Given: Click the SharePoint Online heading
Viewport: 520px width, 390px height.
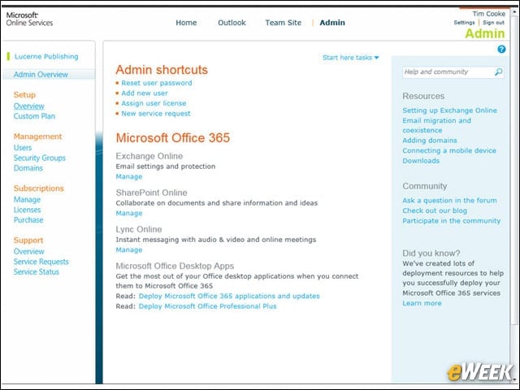Looking at the screenshot, I should (x=152, y=193).
